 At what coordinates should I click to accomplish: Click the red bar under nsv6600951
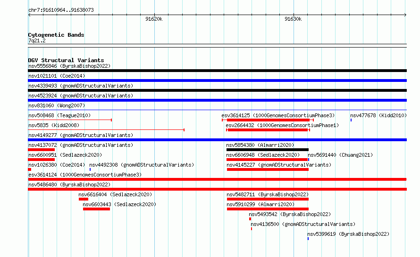(41, 160)
